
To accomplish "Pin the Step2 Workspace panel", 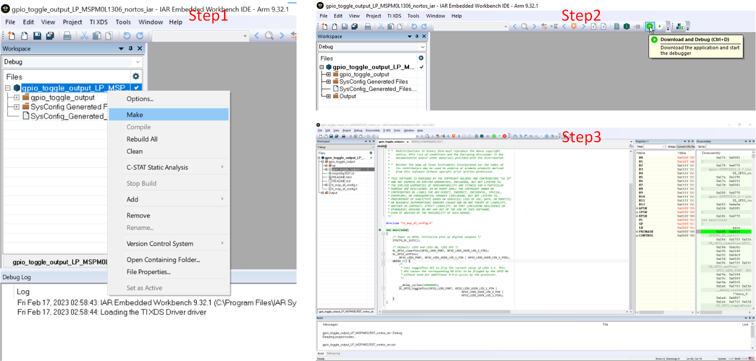I will pos(417,36).
